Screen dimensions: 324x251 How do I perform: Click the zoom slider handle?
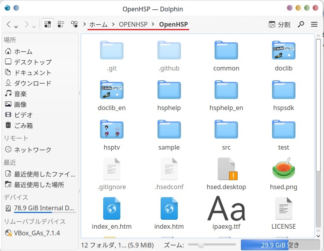(x=201, y=245)
